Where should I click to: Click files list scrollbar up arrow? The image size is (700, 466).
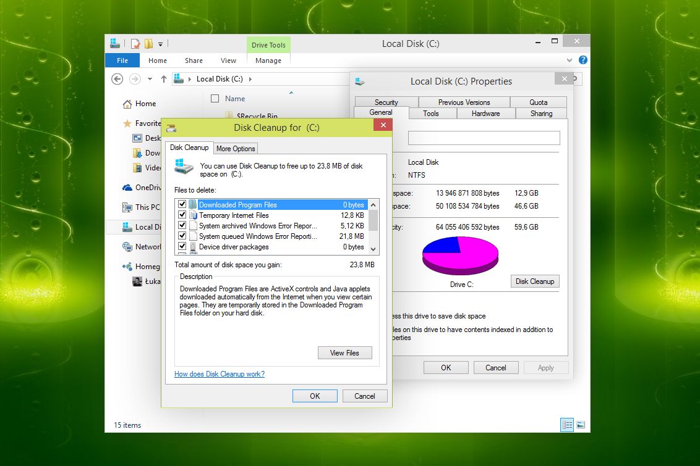click(373, 204)
